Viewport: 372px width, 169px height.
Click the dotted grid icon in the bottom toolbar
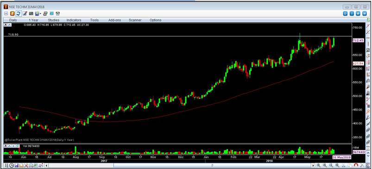coord(6,165)
